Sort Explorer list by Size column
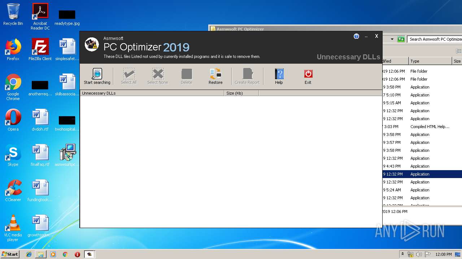This screenshot has width=462, height=259. tap(457, 61)
